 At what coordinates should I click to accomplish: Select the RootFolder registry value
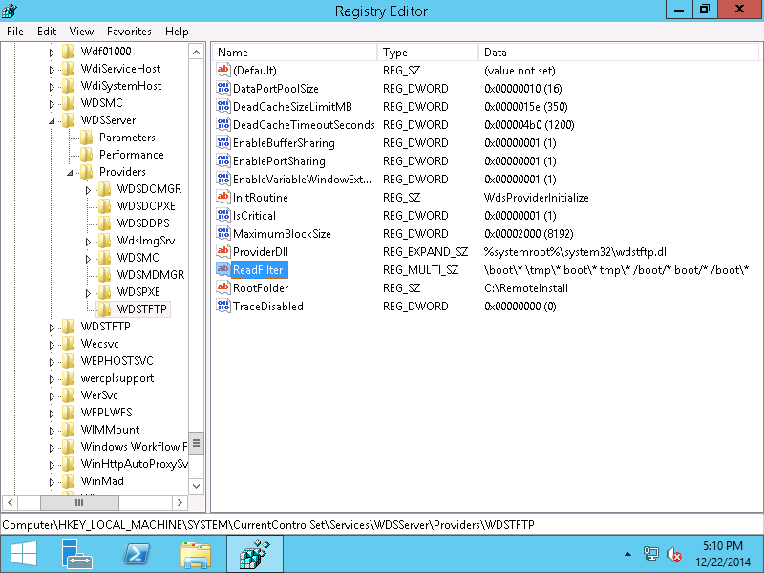point(261,288)
